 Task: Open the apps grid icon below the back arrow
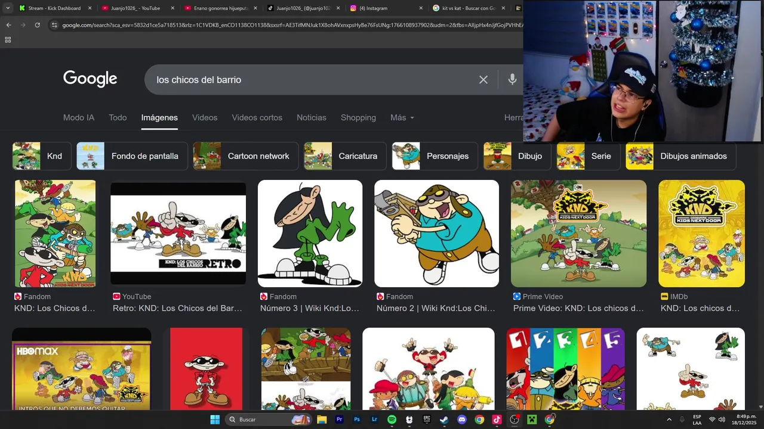pos(8,40)
